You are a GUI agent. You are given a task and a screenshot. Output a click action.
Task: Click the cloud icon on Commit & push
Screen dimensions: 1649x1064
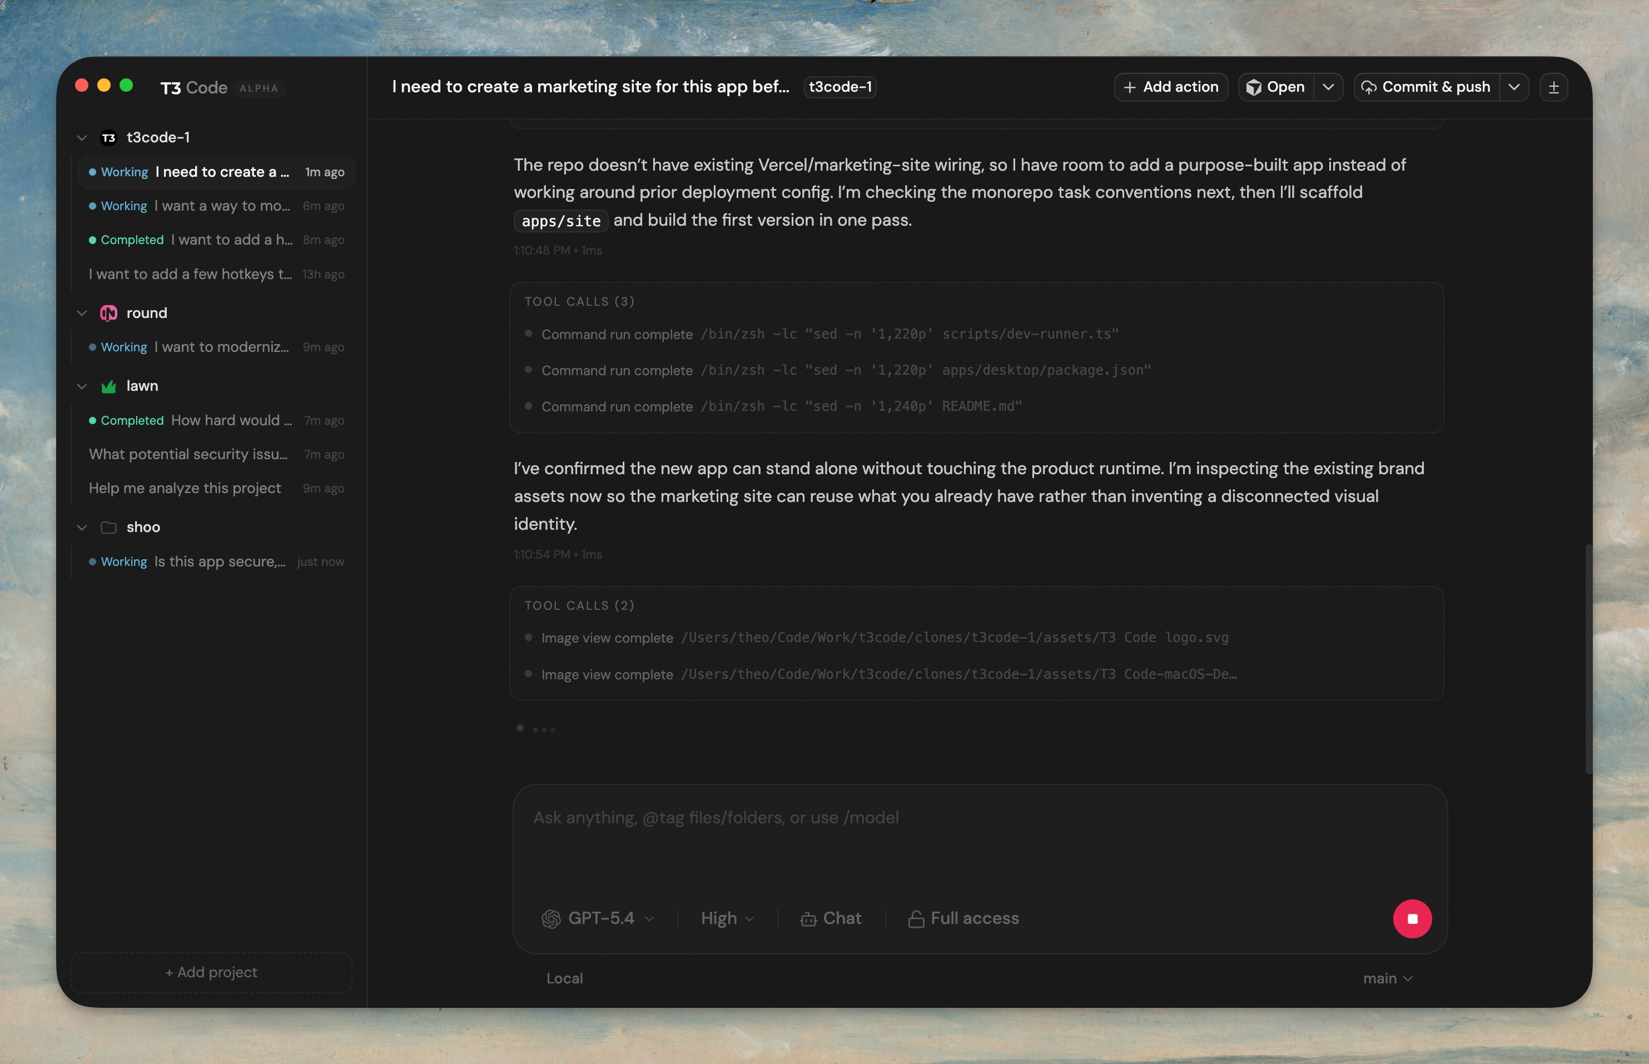click(1370, 86)
